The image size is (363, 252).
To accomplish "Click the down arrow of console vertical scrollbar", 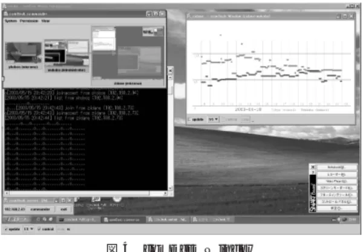I will (170, 188).
